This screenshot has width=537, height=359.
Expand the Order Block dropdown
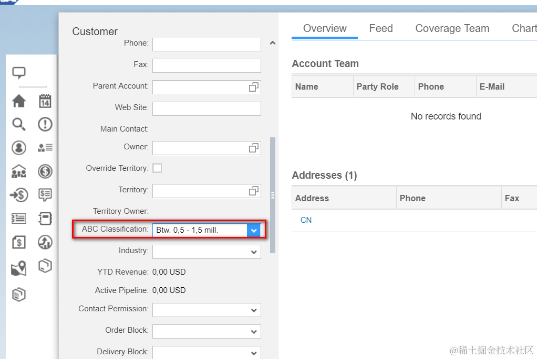(254, 332)
